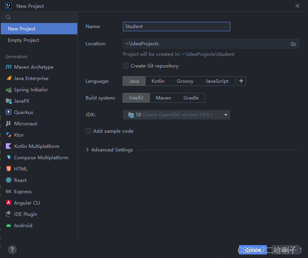Select Groovy as the language
This screenshot has width=308, height=258.
(185, 81)
